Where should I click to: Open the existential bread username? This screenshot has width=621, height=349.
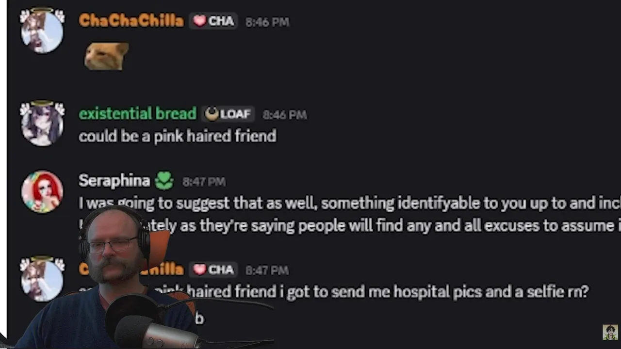pos(137,114)
